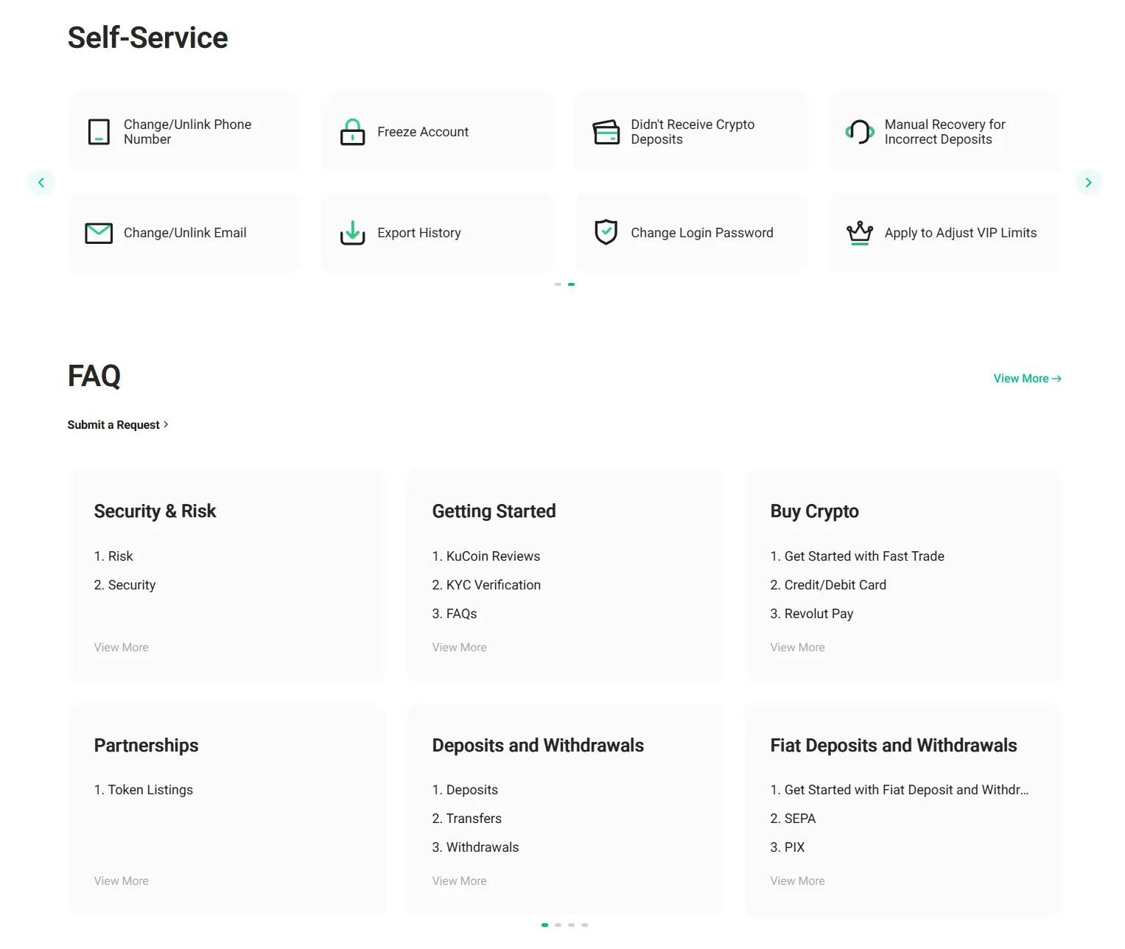This screenshot has width=1125, height=949.
Task: Click the shield icon for Change Login Password
Action: click(606, 233)
